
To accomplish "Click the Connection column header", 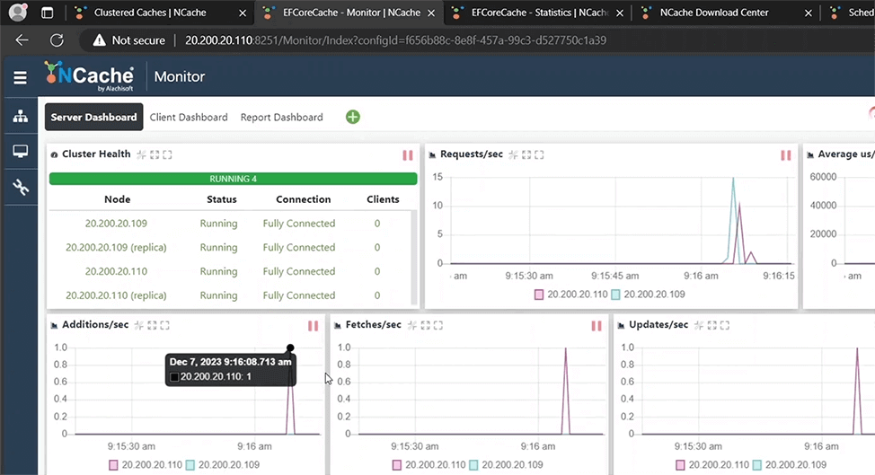I will coord(304,199).
